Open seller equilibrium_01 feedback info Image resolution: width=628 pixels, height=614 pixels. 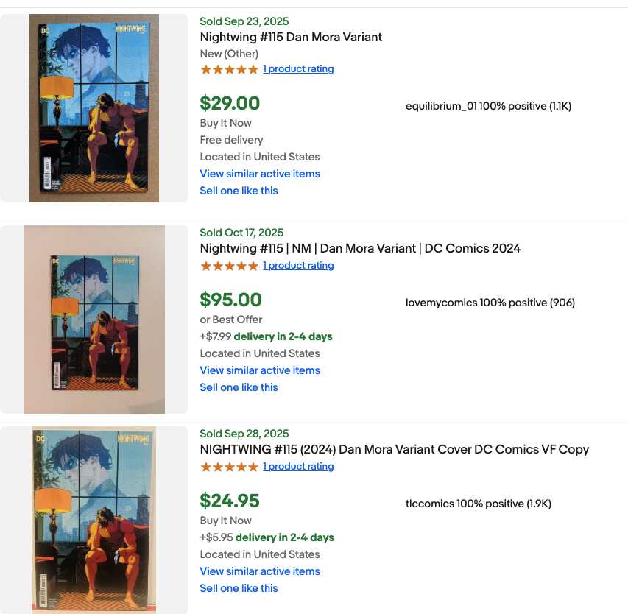click(x=488, y=106)
